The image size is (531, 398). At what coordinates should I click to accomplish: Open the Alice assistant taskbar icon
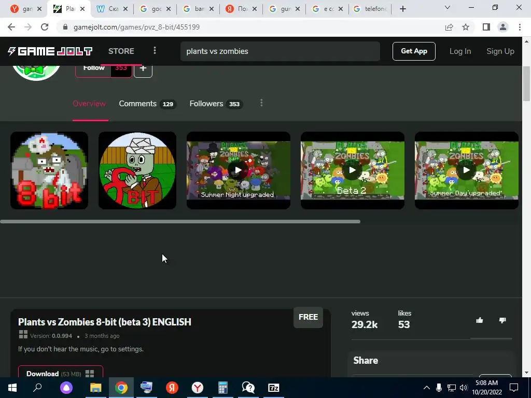[66, 388]
